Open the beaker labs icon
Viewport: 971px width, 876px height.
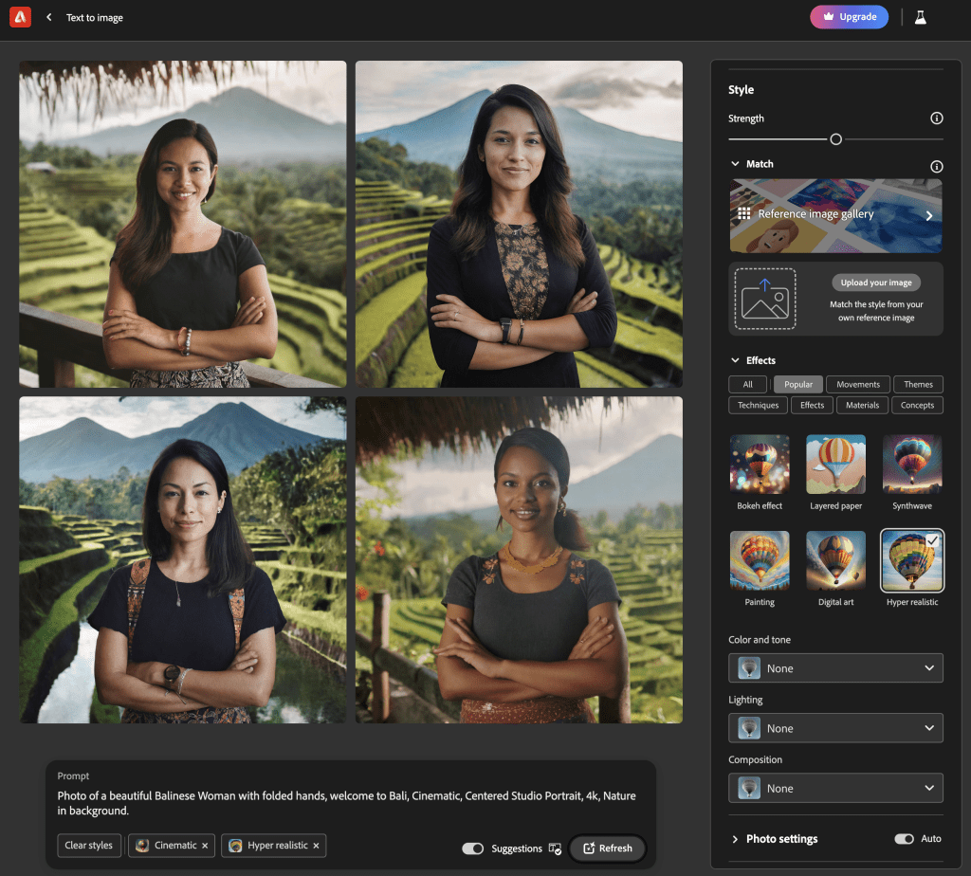point(920,17)
